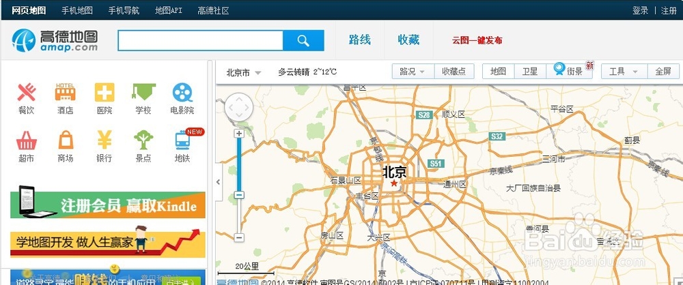This screenshot has width=683, height=285.
Task: Click the 石景山区 label on map
Action: pyautogui.click(x=346, y=180)
